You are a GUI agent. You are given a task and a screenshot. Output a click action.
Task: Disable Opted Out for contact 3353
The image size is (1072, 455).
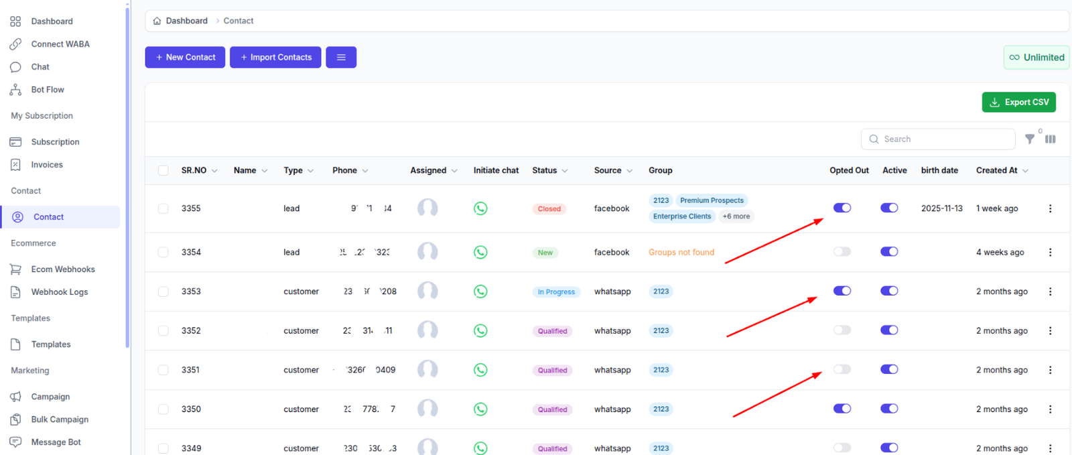[x=842, y=291]
